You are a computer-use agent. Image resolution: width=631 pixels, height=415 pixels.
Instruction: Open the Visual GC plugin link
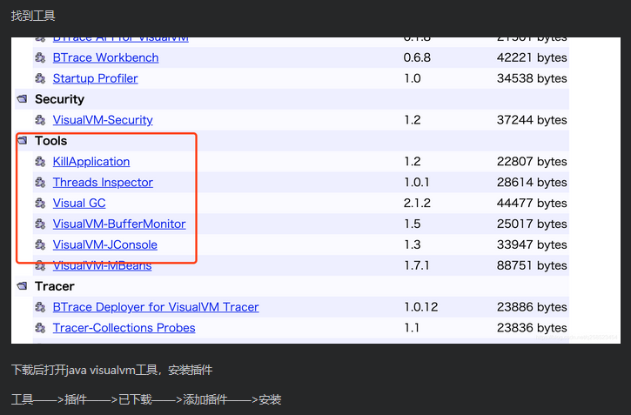coord(79,203)
